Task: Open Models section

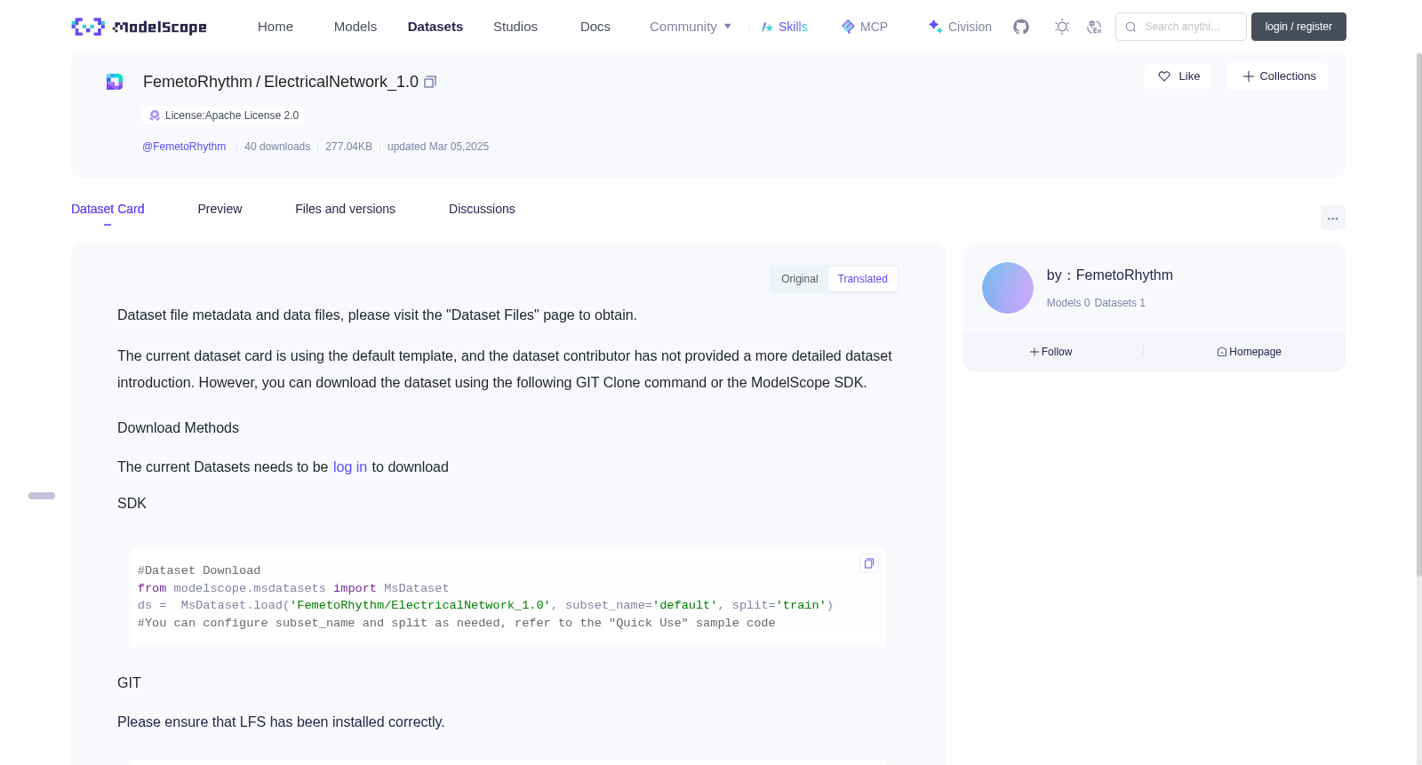Action: pos(355,27)
